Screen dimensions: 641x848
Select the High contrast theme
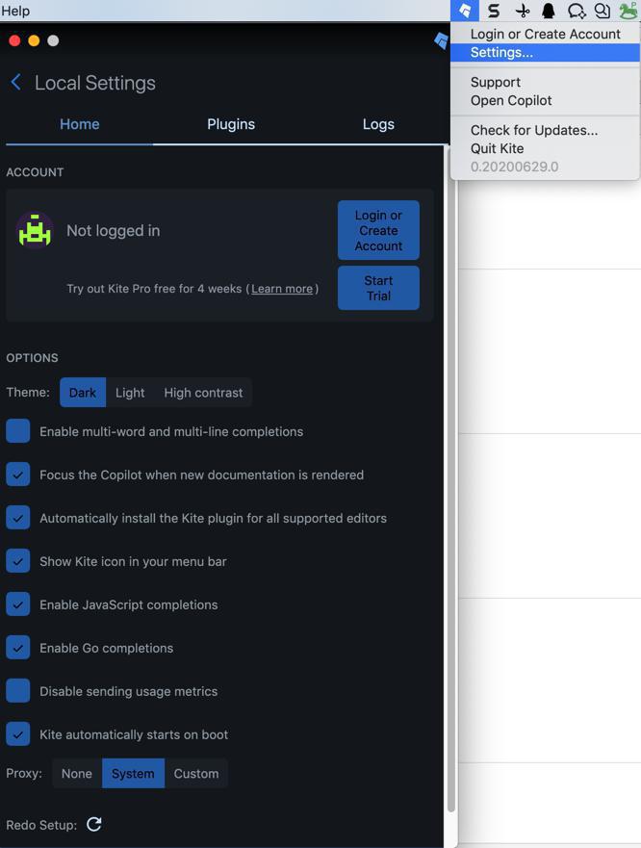click(x=203, y=393)
